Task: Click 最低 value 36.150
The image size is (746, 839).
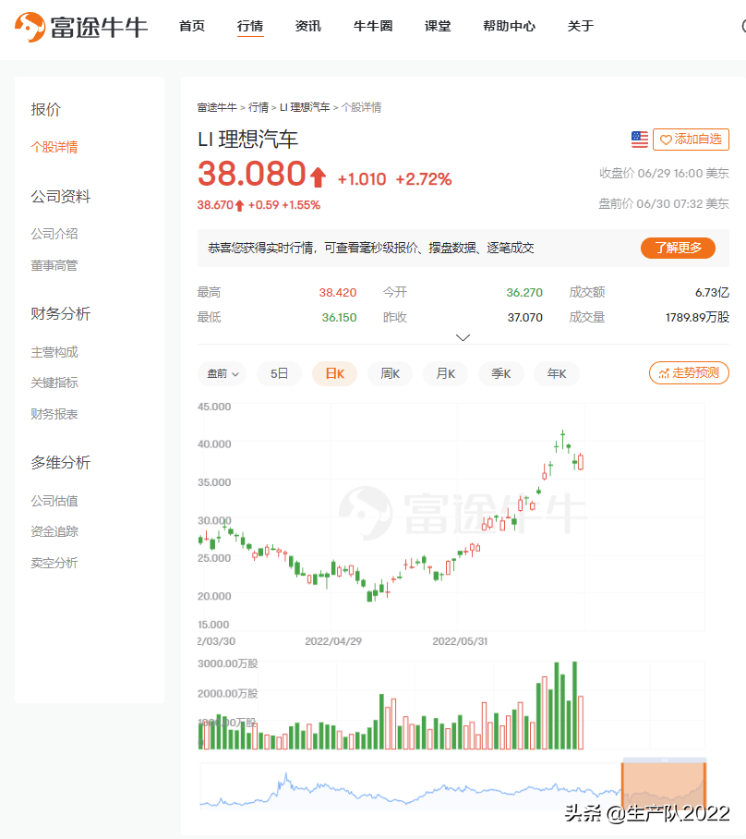Action: (339, 317)
